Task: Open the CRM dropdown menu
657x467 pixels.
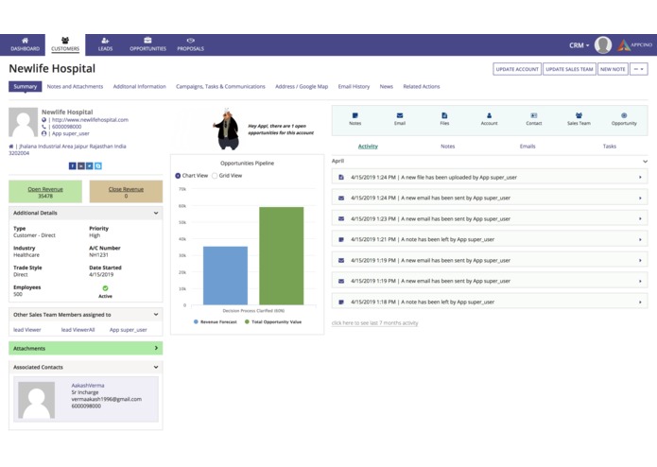Action: pos(579,45)
